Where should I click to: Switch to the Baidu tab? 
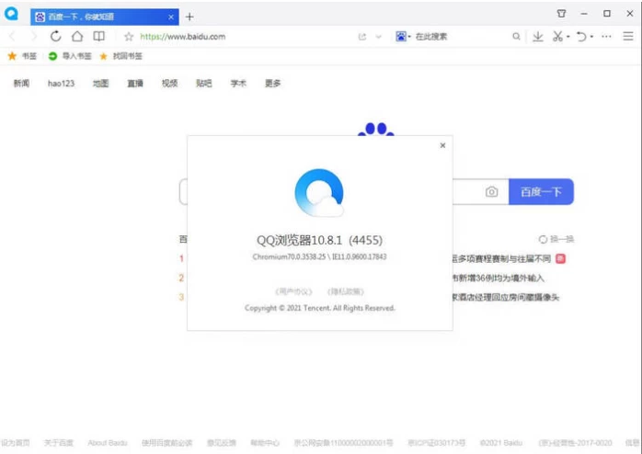click(x=101, y=17)
